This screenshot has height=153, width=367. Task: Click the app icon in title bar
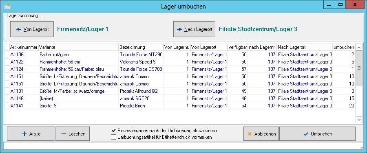(x=7, y=6)
